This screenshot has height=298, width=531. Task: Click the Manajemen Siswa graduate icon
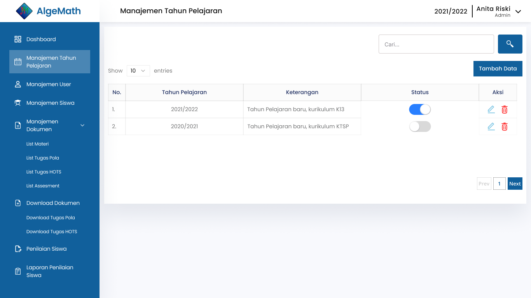click(x=18, y=103)
